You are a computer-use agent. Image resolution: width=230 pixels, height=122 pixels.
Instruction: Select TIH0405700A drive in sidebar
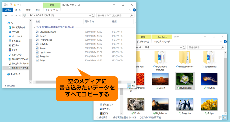(x=19, y=59)
